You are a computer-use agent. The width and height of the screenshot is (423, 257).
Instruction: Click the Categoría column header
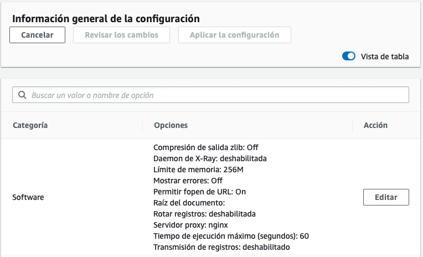click(x=30, y=125)
